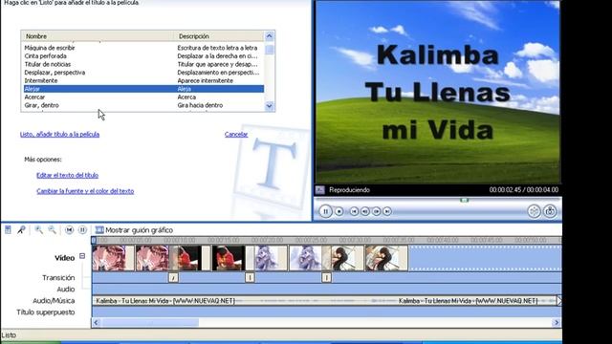Click the preview timecode 00:00:02.45 / 00:00:04.00

pos(524,189)
